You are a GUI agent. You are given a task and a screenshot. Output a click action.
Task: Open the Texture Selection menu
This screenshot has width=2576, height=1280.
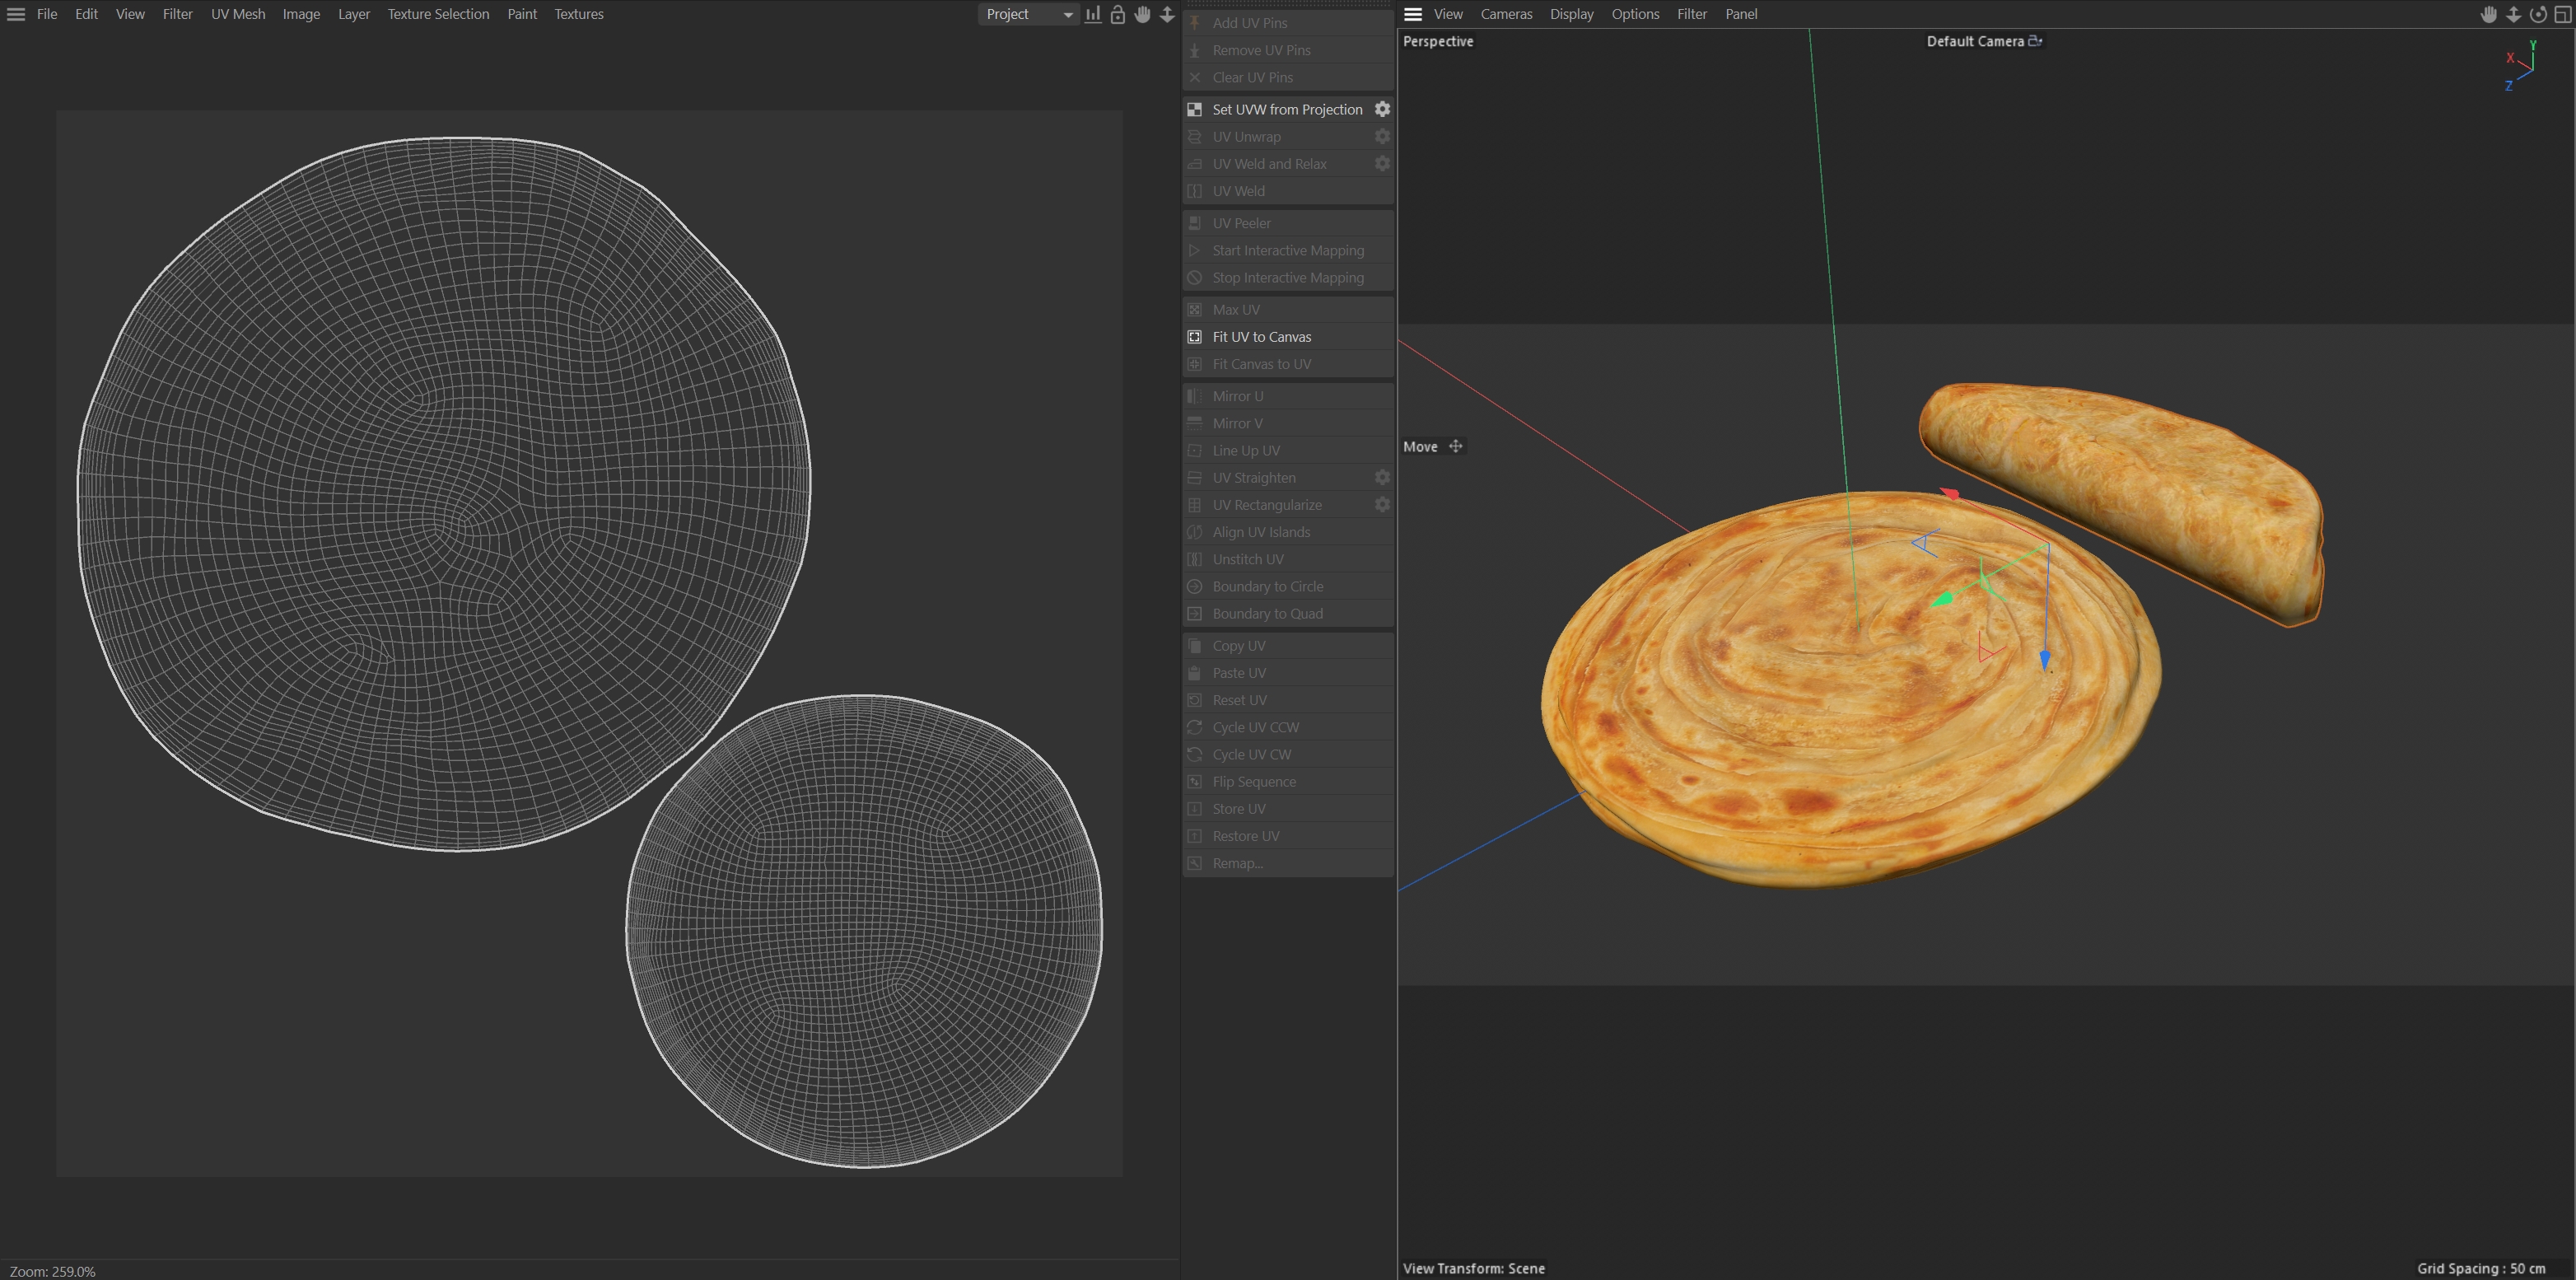[438, 14]
